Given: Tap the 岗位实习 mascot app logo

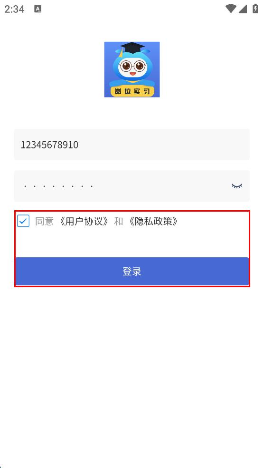Looking at the screenshot, I should point(131,69).
